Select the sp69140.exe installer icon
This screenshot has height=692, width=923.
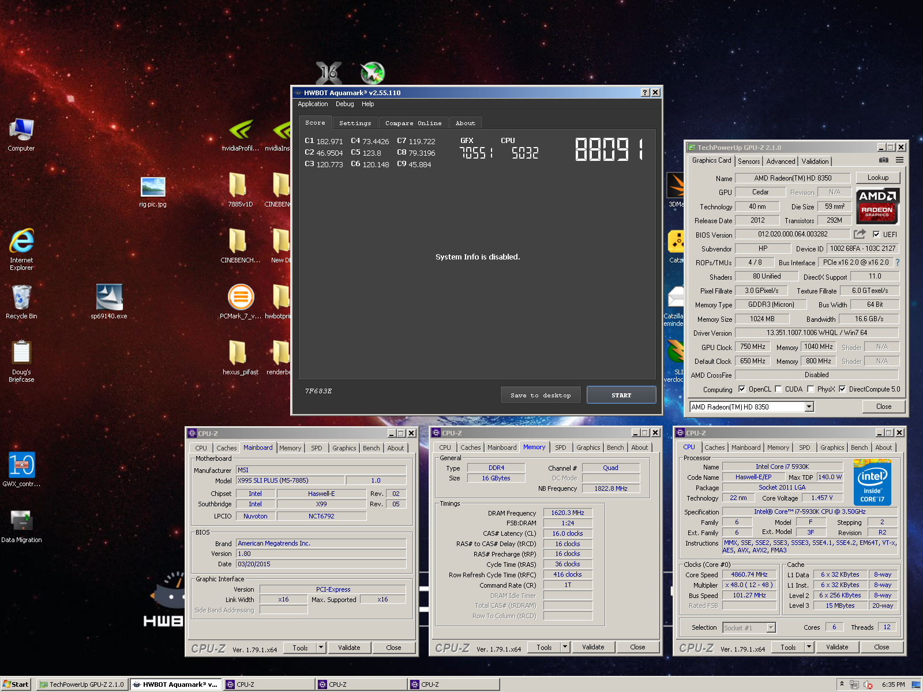[109, 298]
